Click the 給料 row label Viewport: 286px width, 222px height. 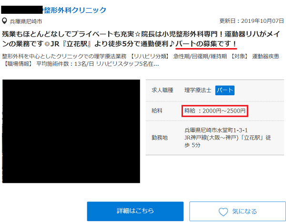(x=157, y=111)
